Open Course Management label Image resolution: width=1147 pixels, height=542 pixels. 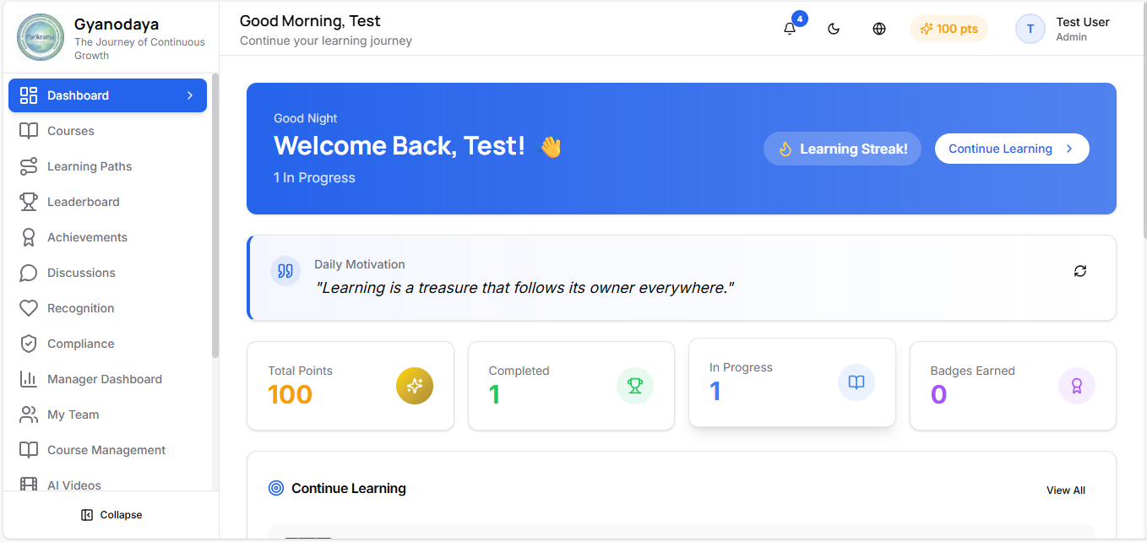(106, 450)
